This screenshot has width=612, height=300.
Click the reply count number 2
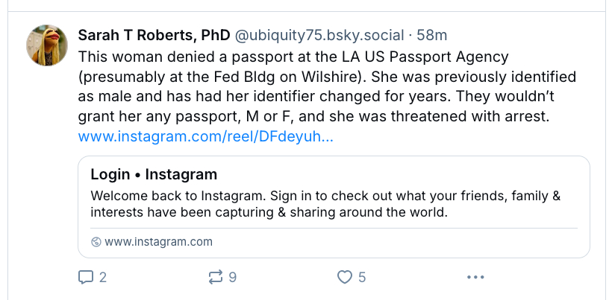[103, 278]
